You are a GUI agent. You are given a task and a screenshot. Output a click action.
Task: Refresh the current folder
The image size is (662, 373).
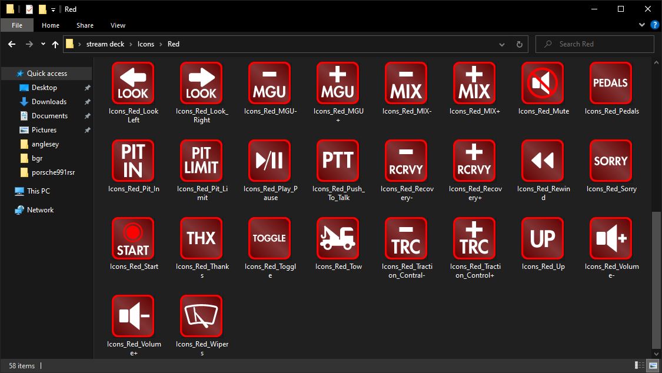(518, 44)
